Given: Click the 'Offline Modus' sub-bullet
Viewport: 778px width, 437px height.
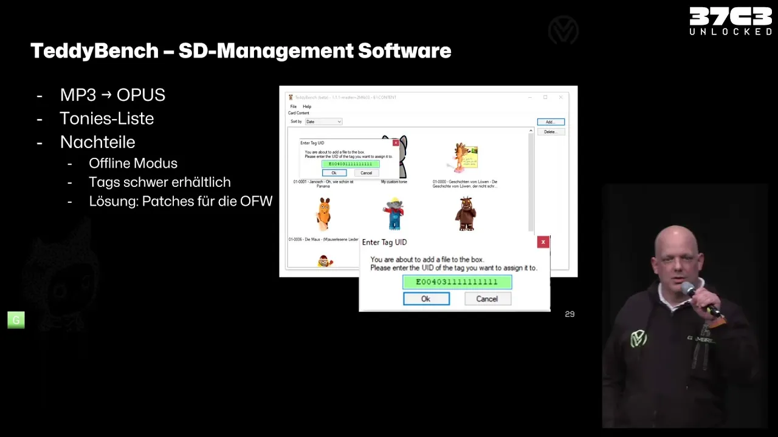Looking at the screenshot, I should [133, 163].
